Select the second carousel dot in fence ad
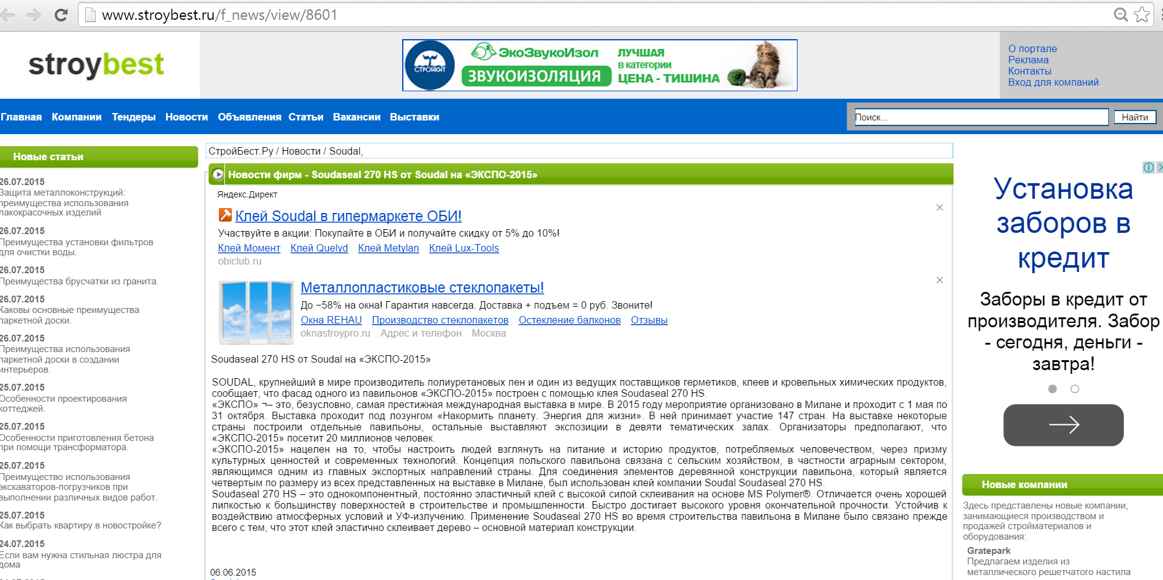 click(1075, 389)
